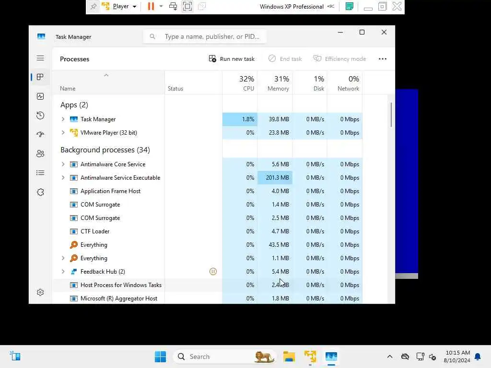Select Host Process for Windows Tasks row

point(207,285)
